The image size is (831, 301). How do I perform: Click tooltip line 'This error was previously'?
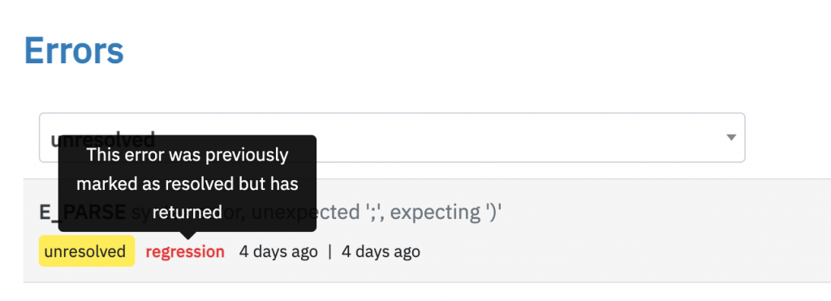click(x=187, y=155)
